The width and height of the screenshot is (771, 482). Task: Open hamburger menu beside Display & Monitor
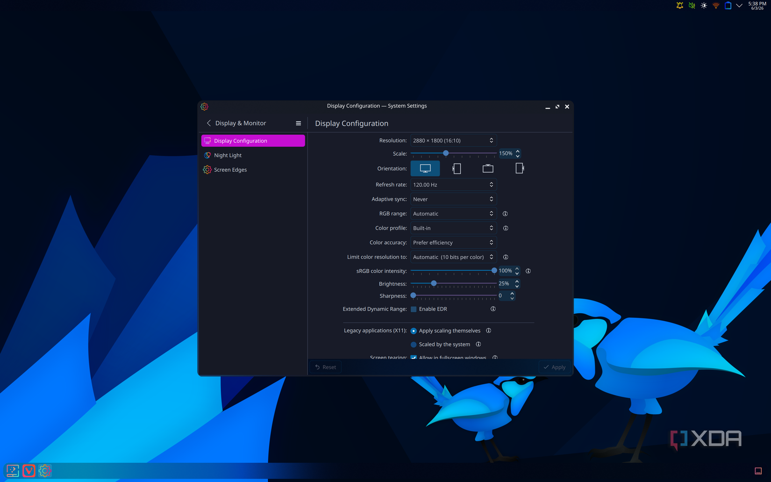(x=298, y=123)
